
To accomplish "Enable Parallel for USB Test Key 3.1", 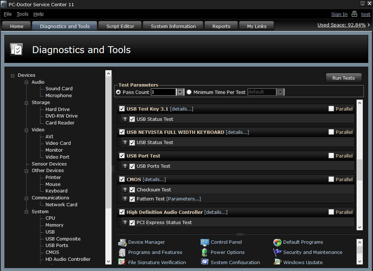I will tap(331, 109).
